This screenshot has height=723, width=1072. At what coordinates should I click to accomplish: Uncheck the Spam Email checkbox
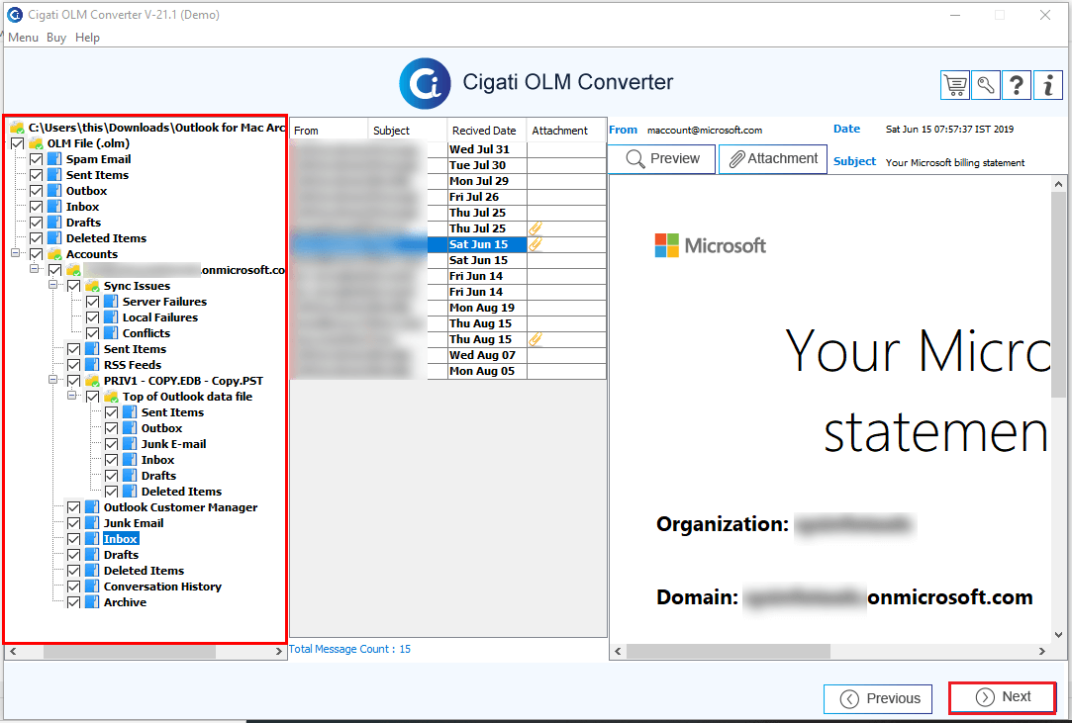(37, 159)
